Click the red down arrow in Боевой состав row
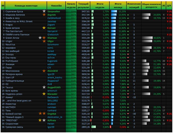The image size is (174, 133). point(128,114)
